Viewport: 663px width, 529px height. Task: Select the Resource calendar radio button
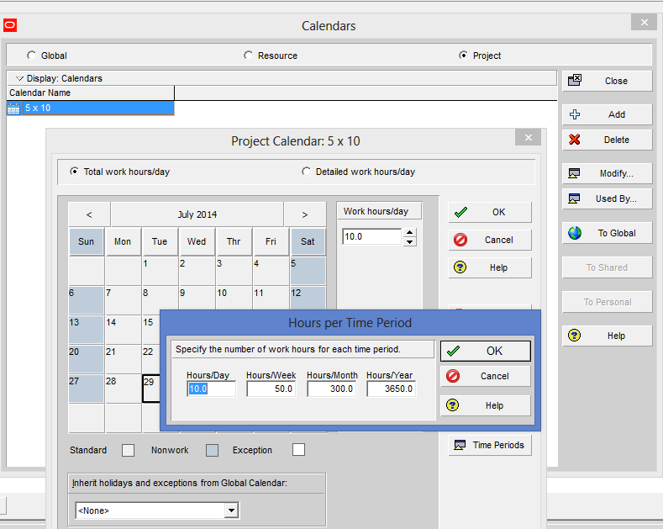pos(248,56)
